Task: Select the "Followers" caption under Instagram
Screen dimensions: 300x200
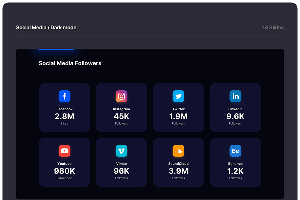Action: [121, 123]
